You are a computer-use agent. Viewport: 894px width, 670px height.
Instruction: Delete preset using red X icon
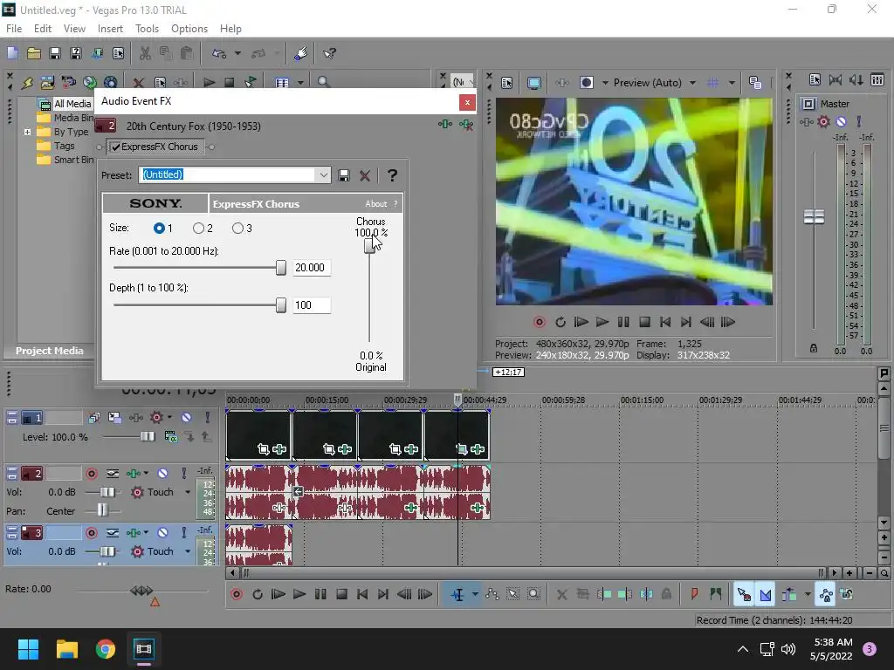click(365, 175)
